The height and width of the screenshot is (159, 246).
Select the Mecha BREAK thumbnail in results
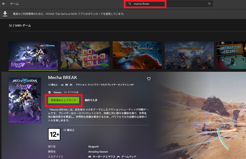tap(33, 55)
